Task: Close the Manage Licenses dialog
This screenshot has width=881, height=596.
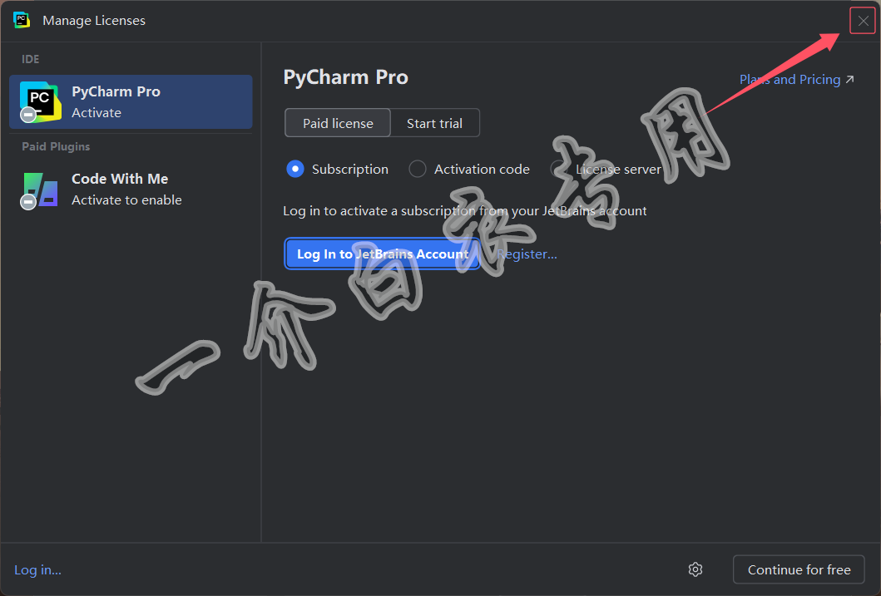Action: [x=863, y=22]
